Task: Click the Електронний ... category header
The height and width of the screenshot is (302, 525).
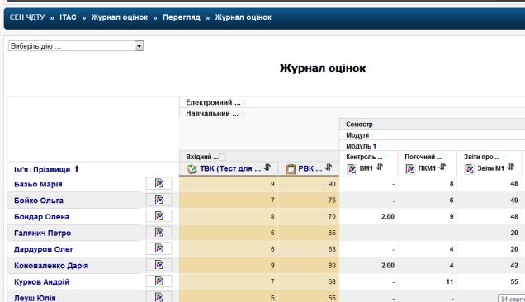Action: click(213, 102)
